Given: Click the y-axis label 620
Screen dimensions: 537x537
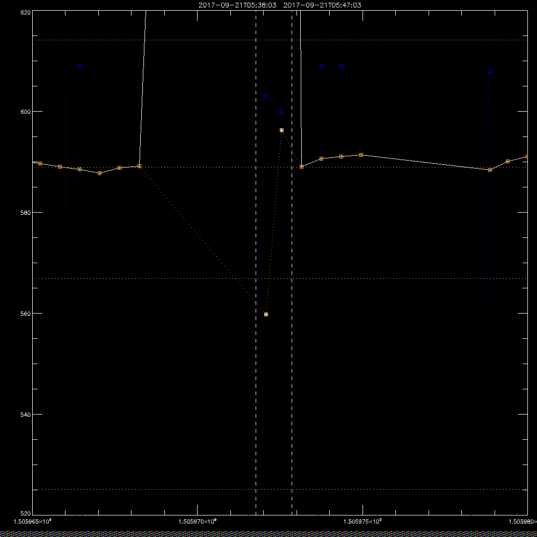Looking at the screenshot, I should pyautogui.click(x=26, y=12).
